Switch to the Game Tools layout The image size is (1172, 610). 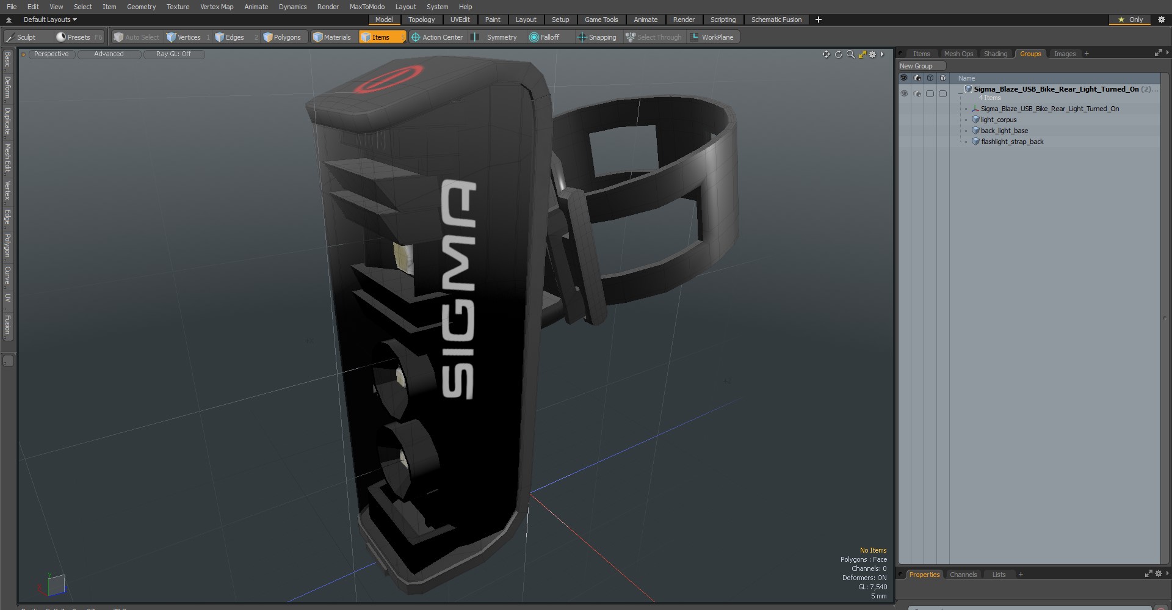[601, 20]
